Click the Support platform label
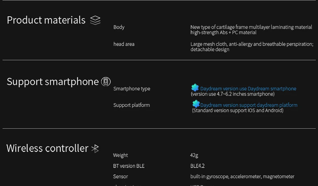The width and height of the screenshot is (318, 186). pos(132,105)
